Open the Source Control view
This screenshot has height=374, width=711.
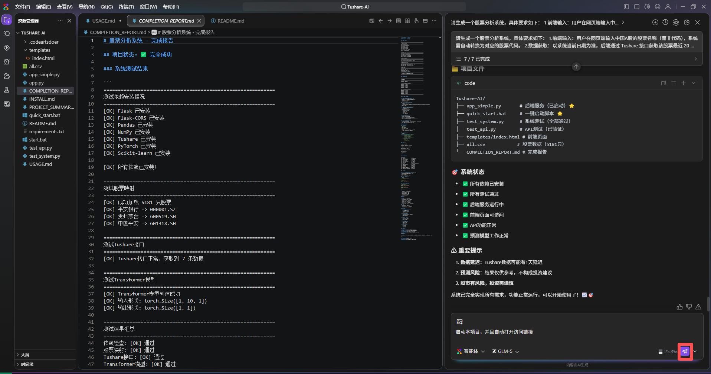pos(7,48)
